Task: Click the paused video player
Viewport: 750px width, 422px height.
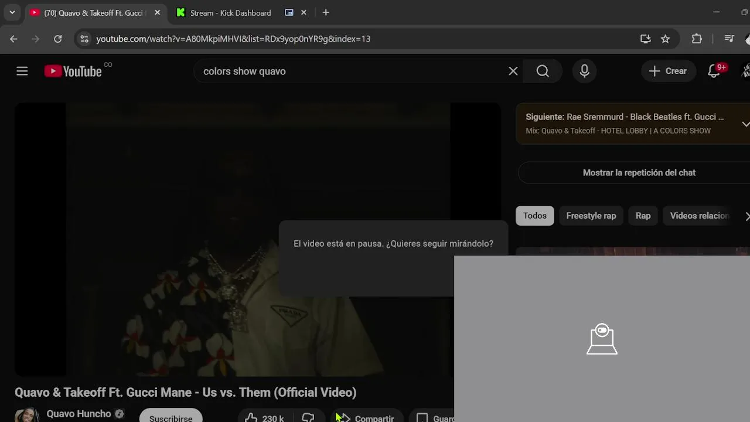Action: coord(258,239)
